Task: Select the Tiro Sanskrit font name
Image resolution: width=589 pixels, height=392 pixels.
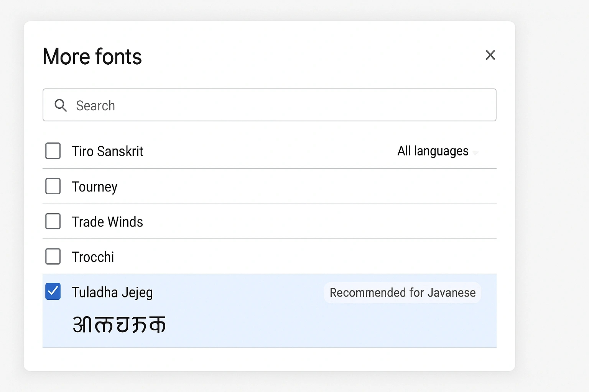Action: [x=107, y=151]
